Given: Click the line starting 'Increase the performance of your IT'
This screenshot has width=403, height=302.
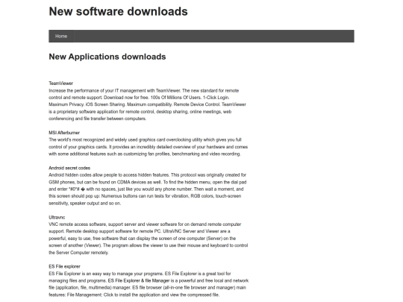Looking at the screenshot, I should (144, 90).
